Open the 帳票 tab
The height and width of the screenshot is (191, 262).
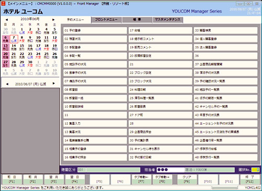coord(137,20)
